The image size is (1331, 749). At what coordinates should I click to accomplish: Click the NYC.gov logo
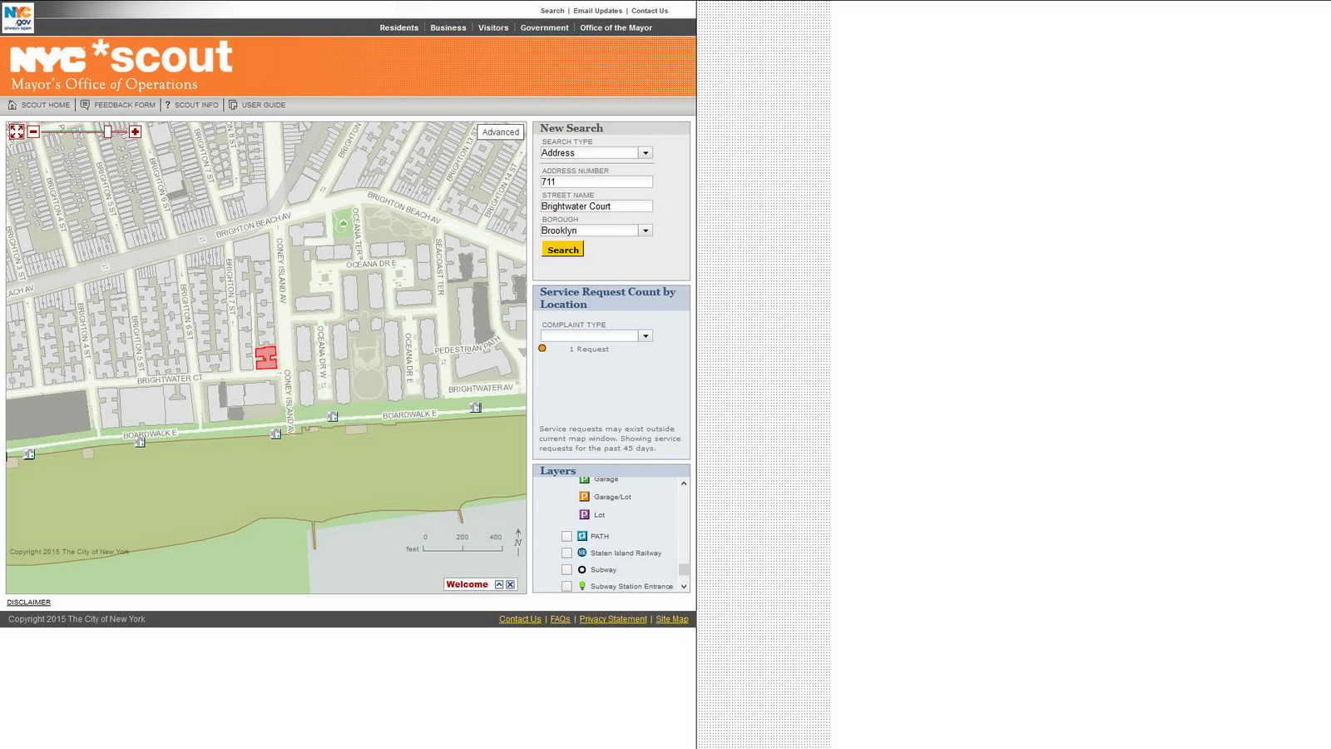pyautogui.click(x=17, y=17)
